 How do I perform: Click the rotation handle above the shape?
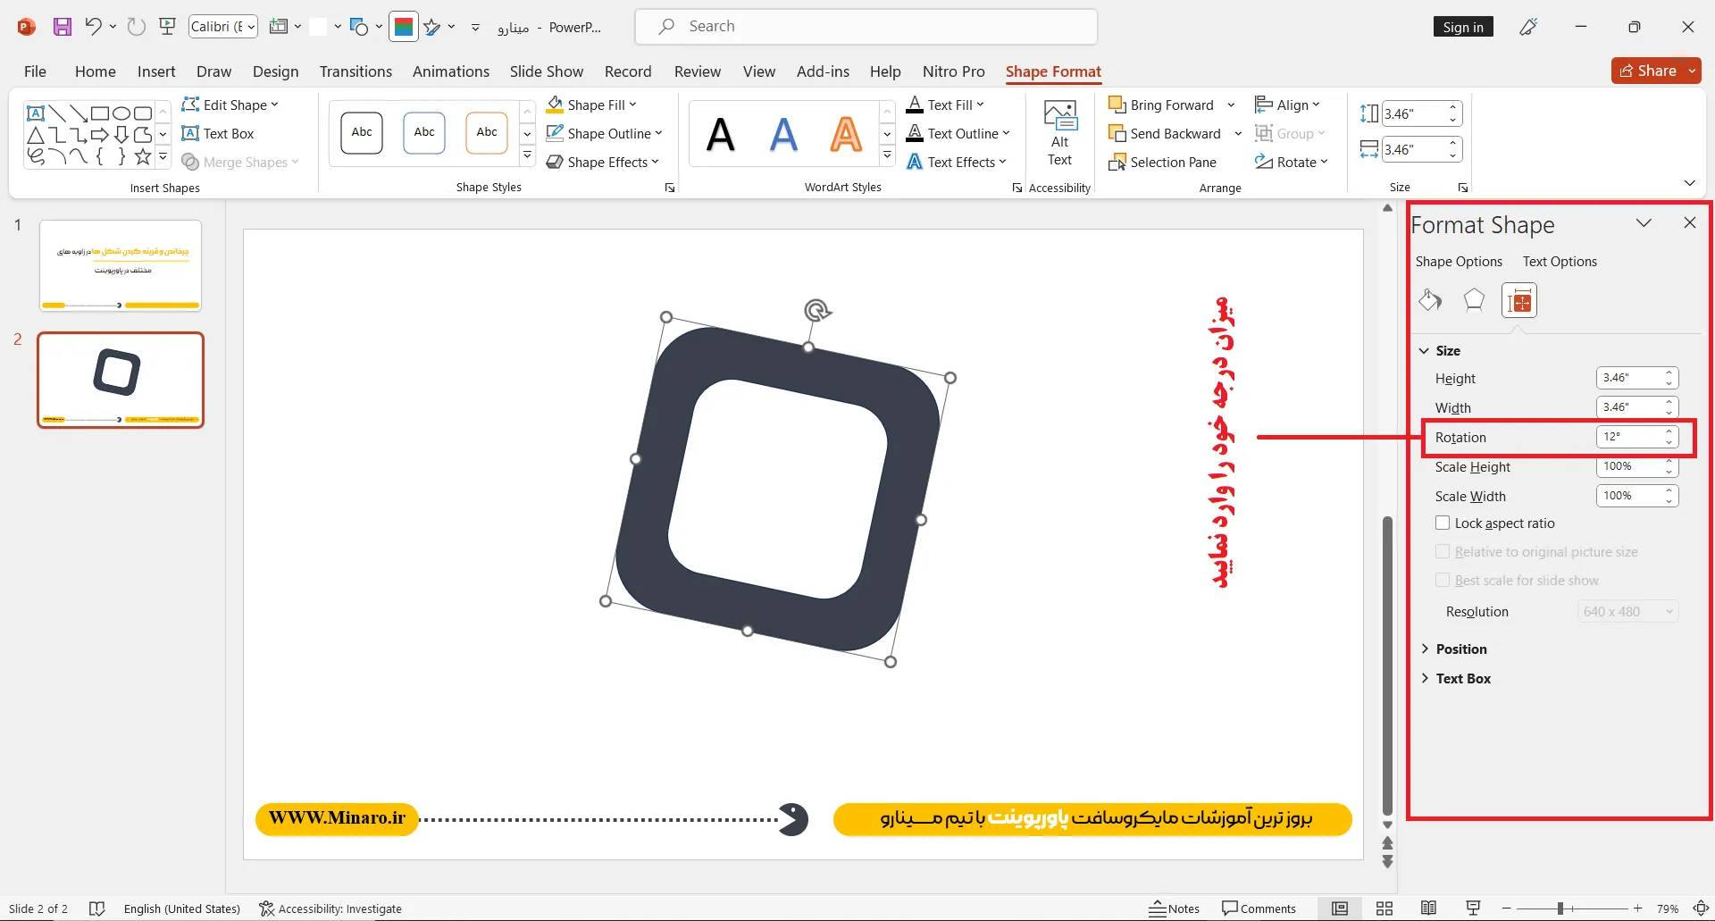(816, 310)
